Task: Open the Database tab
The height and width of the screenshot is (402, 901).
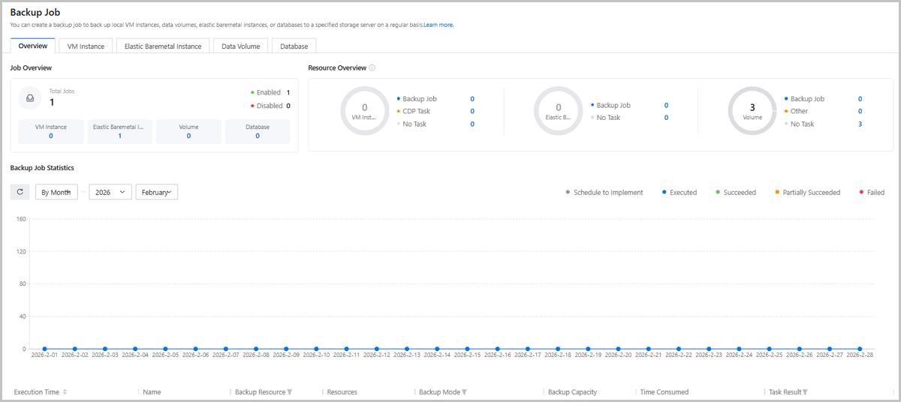Action: point(294,46)
